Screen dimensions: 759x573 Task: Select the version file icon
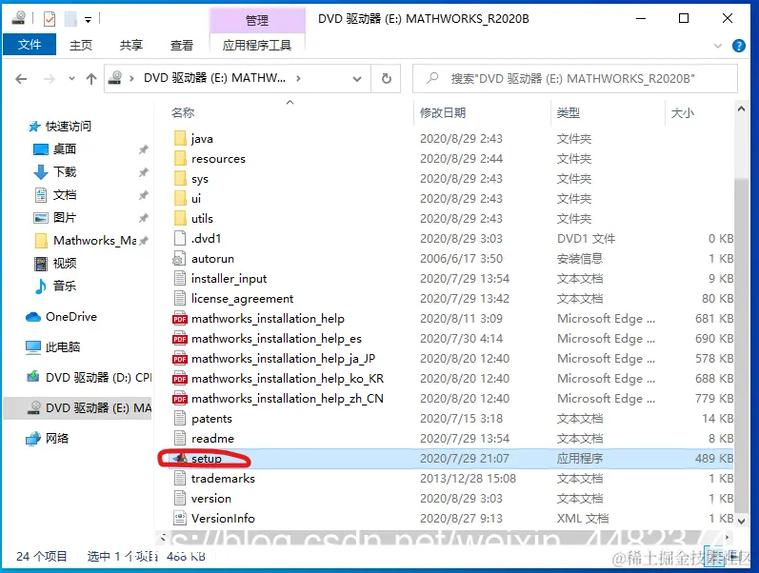point(180,499)
